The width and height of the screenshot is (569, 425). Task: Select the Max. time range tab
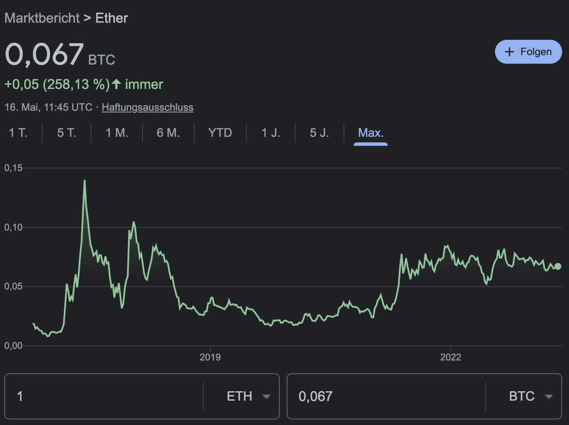tap(370, 133)
